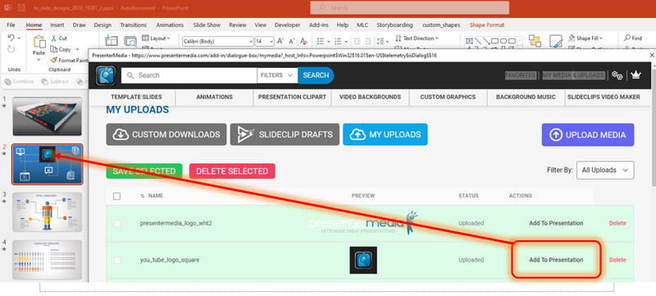Click the decrease list level icon
Screen dimensions: 656x296
click(357, 41)
